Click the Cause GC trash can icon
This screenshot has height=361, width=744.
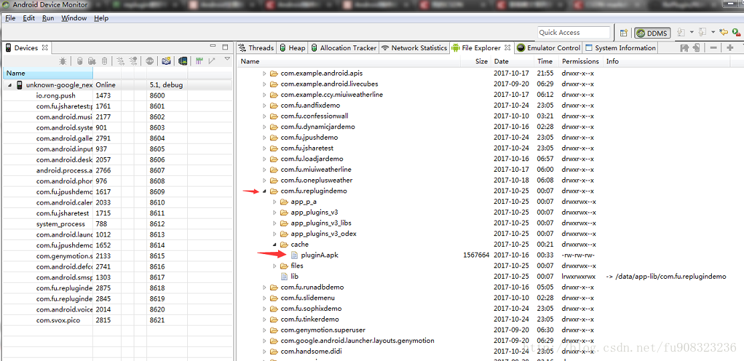click(104, 62)
